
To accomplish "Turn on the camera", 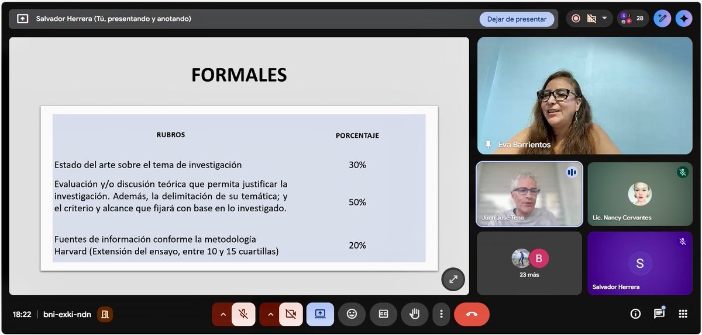I will (x=291, y=313).
